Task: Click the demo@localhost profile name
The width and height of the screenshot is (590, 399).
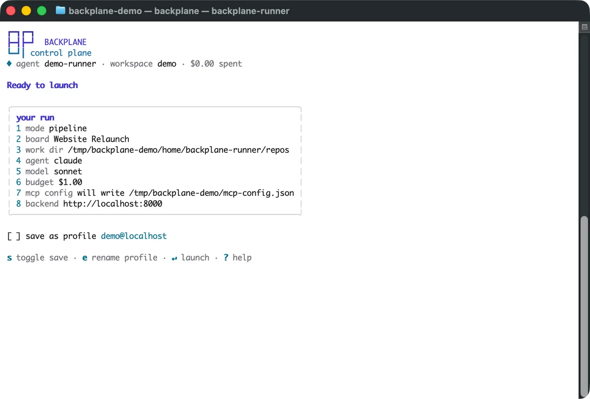Action: [x=134, y=236]
